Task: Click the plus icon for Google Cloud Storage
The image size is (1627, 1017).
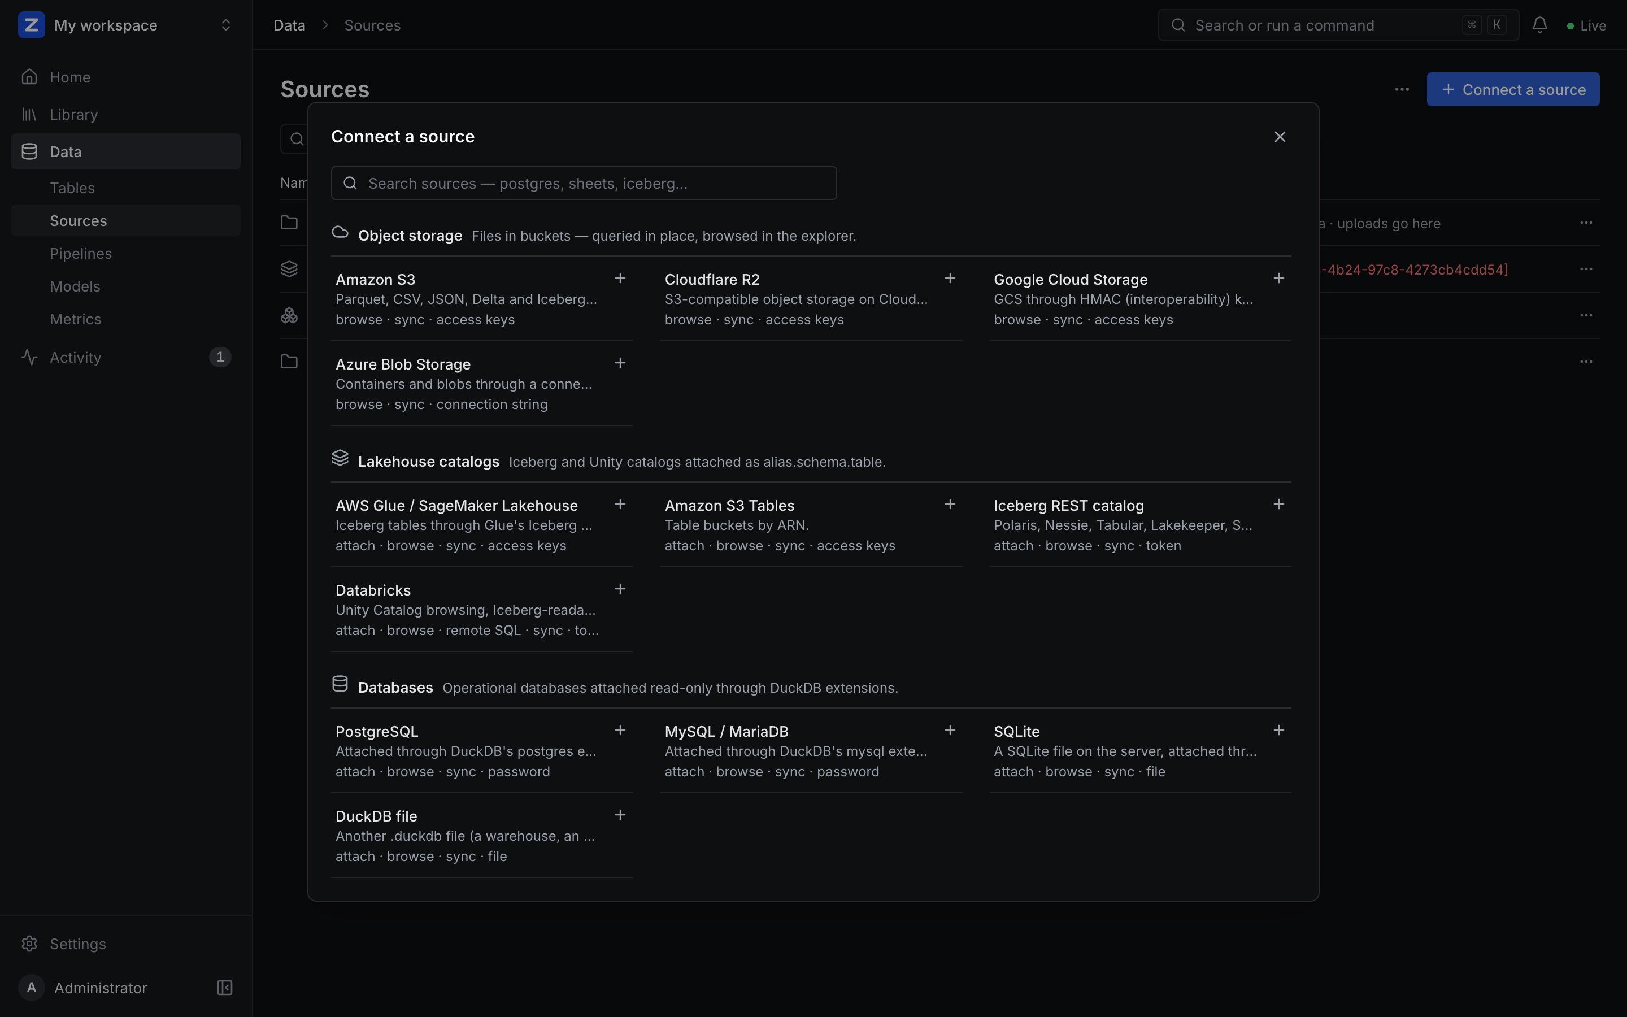Action: pos(1279,278)
